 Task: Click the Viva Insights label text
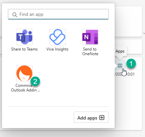pos(57,49)
